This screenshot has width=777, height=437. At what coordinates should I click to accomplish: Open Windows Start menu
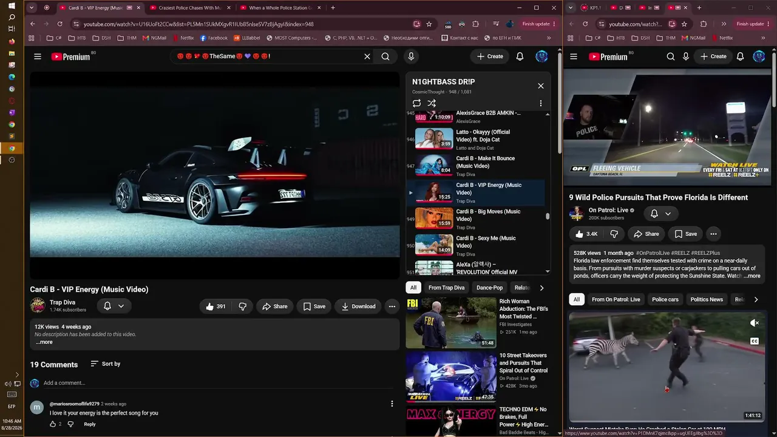12,5
